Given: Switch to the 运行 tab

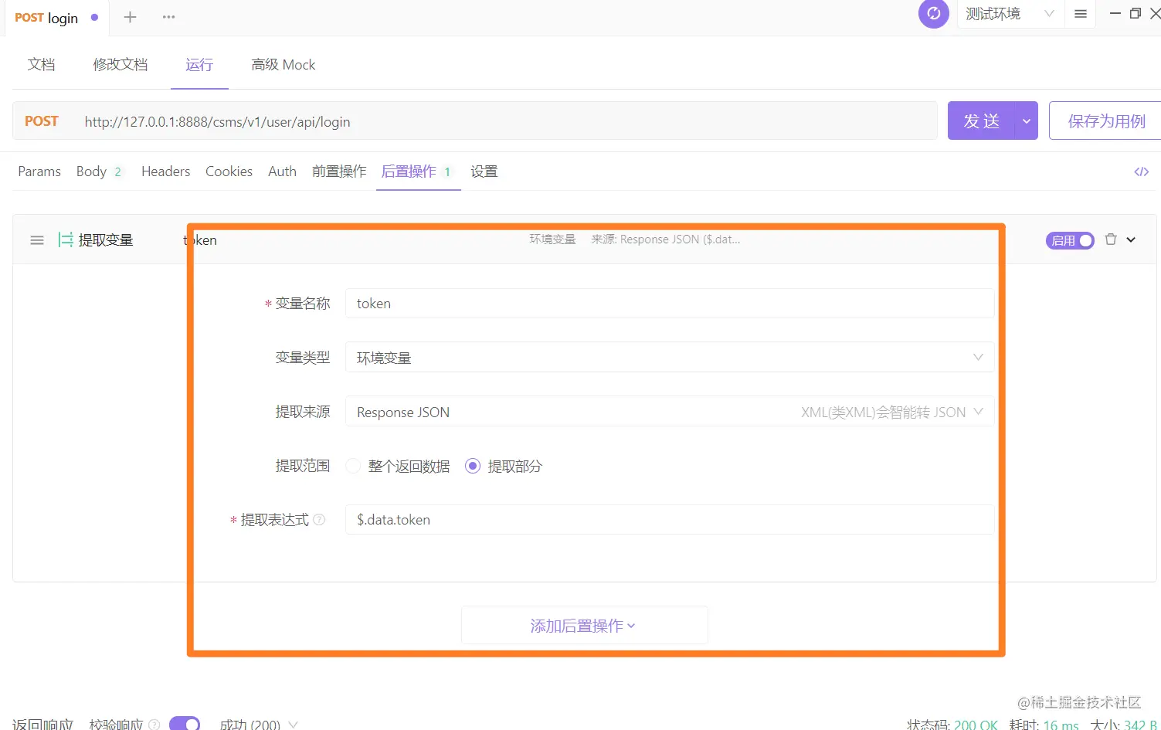Looking at the screenshot, I should point(199,65).
